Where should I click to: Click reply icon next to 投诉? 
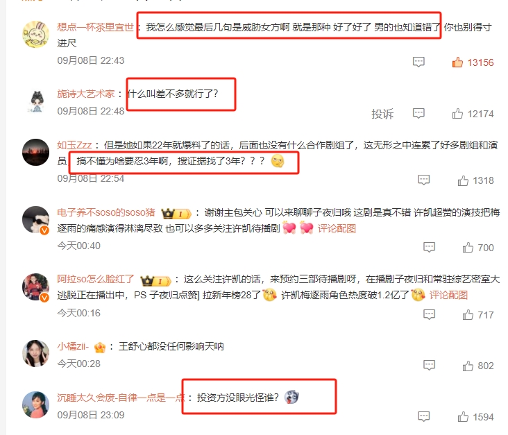(x=418, y=113)
